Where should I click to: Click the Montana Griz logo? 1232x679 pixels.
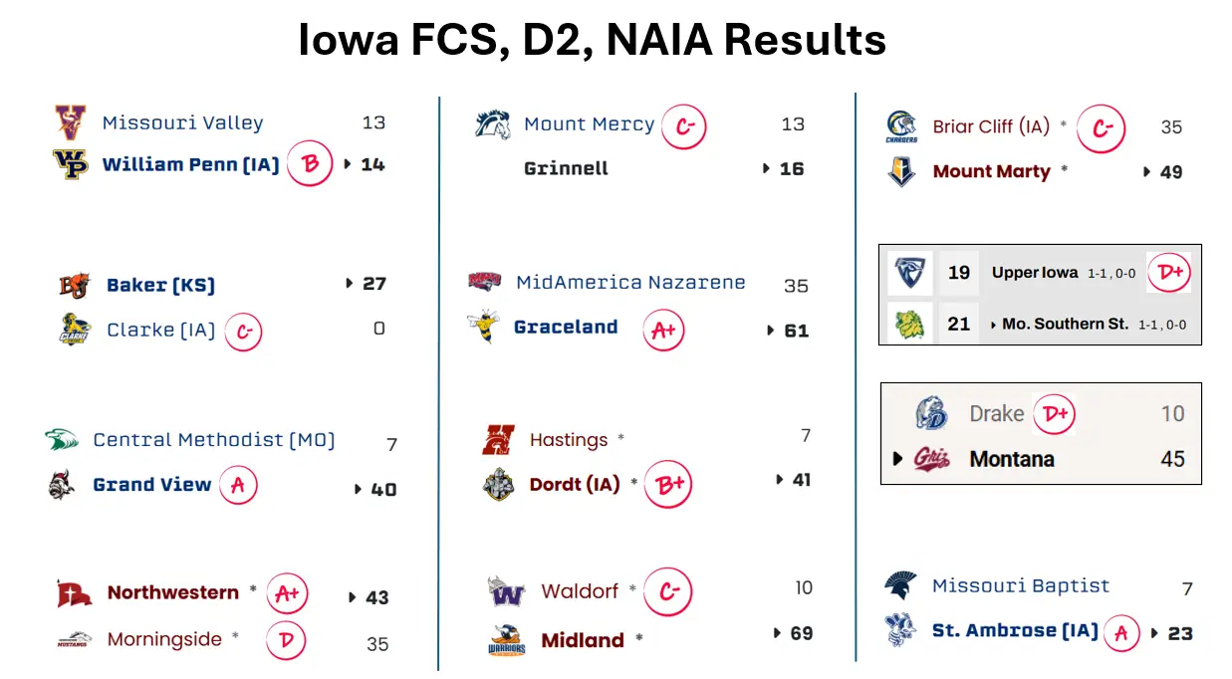point(931,459)
